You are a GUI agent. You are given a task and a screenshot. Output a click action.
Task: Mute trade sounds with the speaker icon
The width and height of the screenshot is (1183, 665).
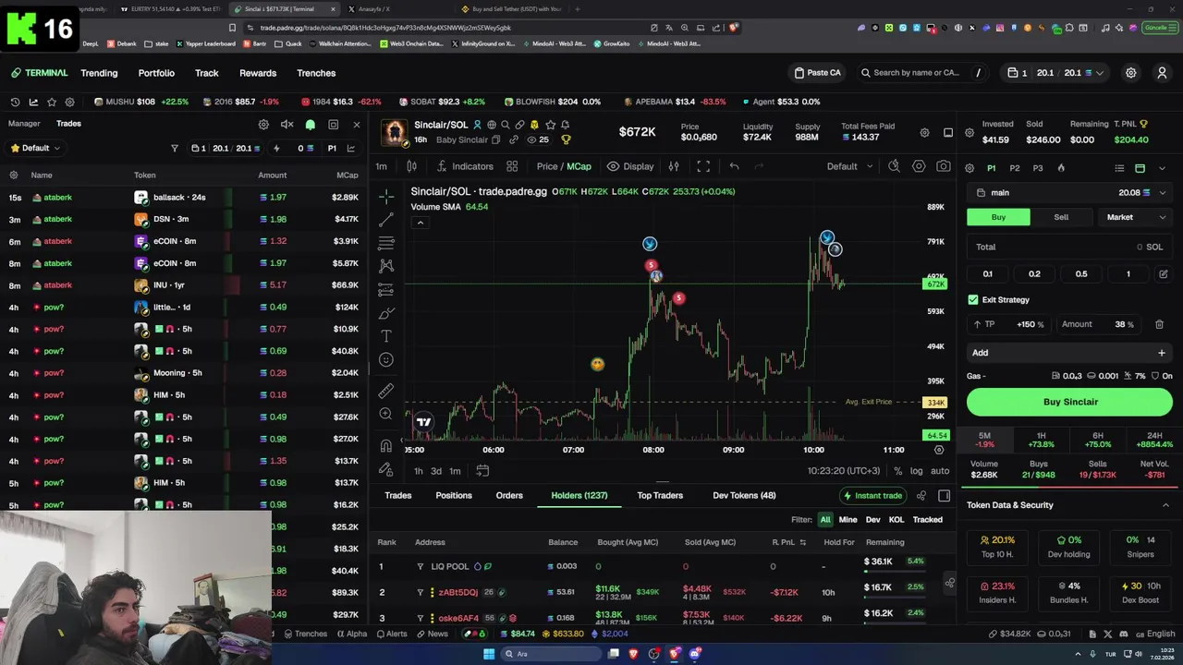click(x=287, y=125)
